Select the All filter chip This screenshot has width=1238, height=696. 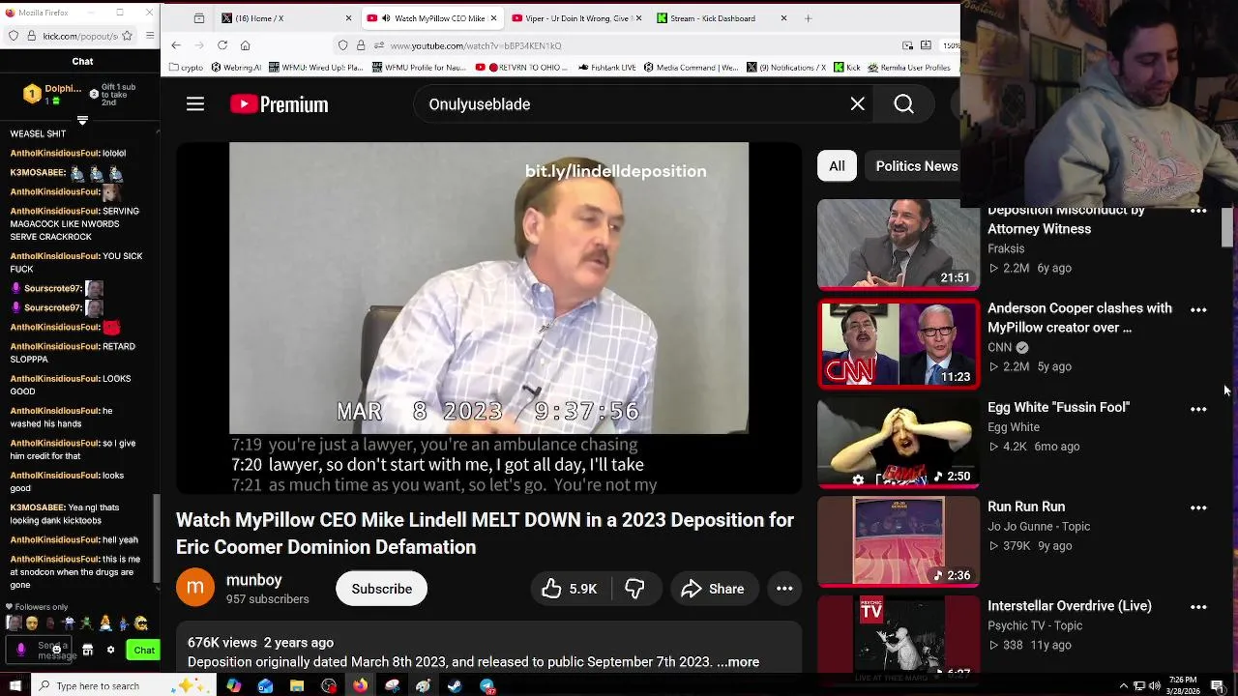pyautogui.click(x=837, y=166)
